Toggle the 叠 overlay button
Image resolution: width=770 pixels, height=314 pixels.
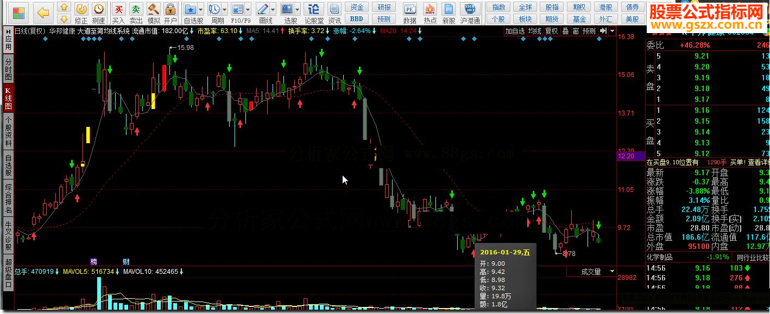coord(565,31)
